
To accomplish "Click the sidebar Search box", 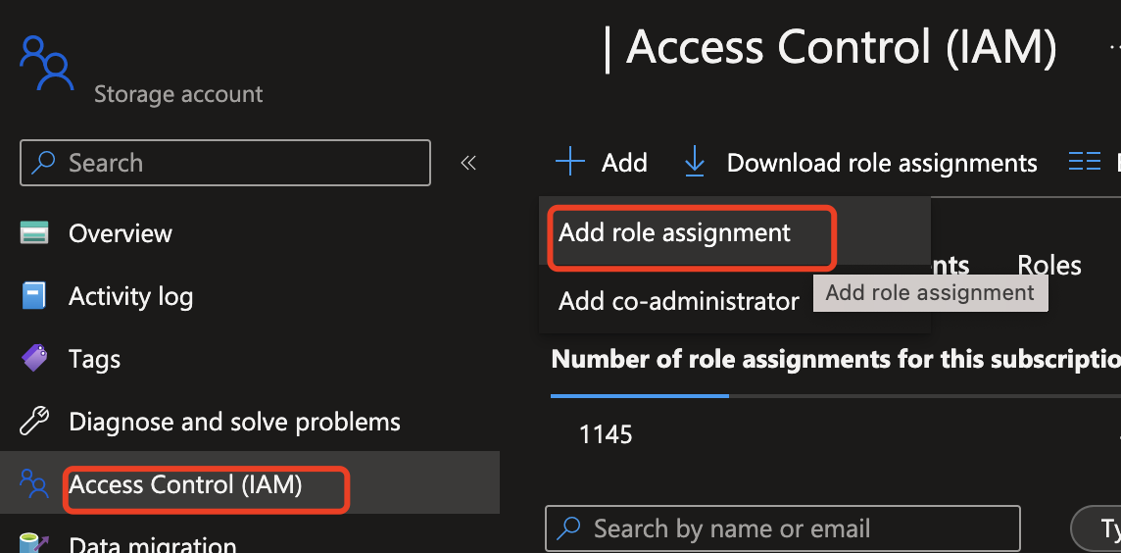I will click(x=225, y=163).
